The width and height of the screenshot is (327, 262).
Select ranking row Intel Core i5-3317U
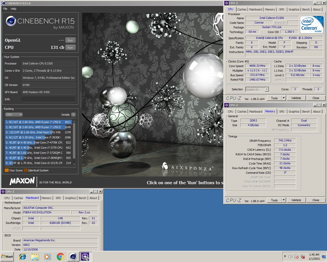point(38,163)
